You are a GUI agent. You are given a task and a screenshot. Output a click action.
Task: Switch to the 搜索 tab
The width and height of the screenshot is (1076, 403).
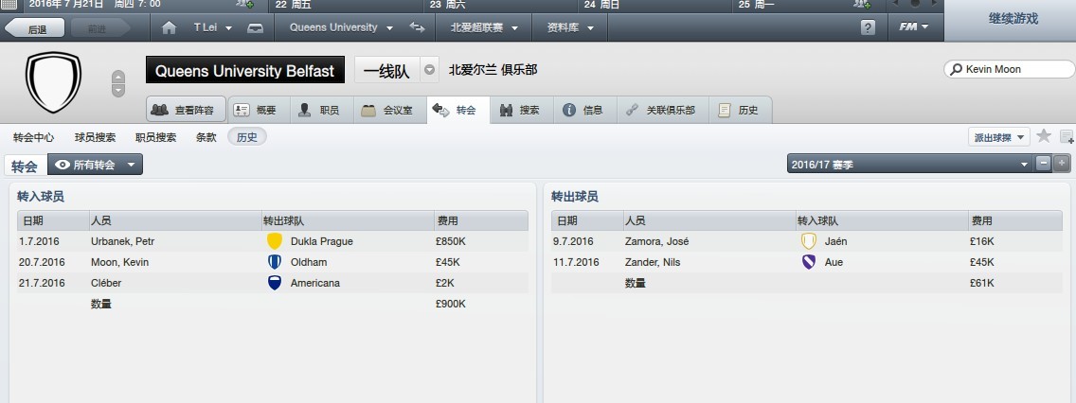coord(521,110)
